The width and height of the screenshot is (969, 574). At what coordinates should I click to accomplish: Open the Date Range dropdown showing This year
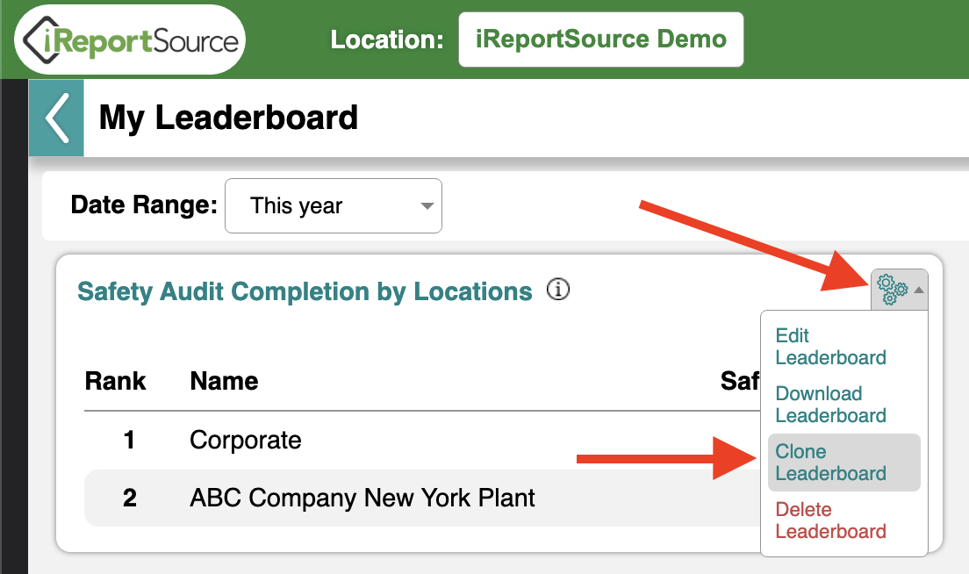point(334,205)
